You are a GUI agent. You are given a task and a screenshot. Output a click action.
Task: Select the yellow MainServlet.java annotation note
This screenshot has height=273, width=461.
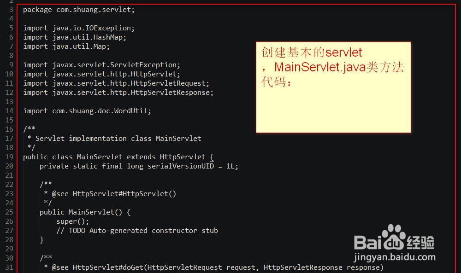tap(333, 87)
